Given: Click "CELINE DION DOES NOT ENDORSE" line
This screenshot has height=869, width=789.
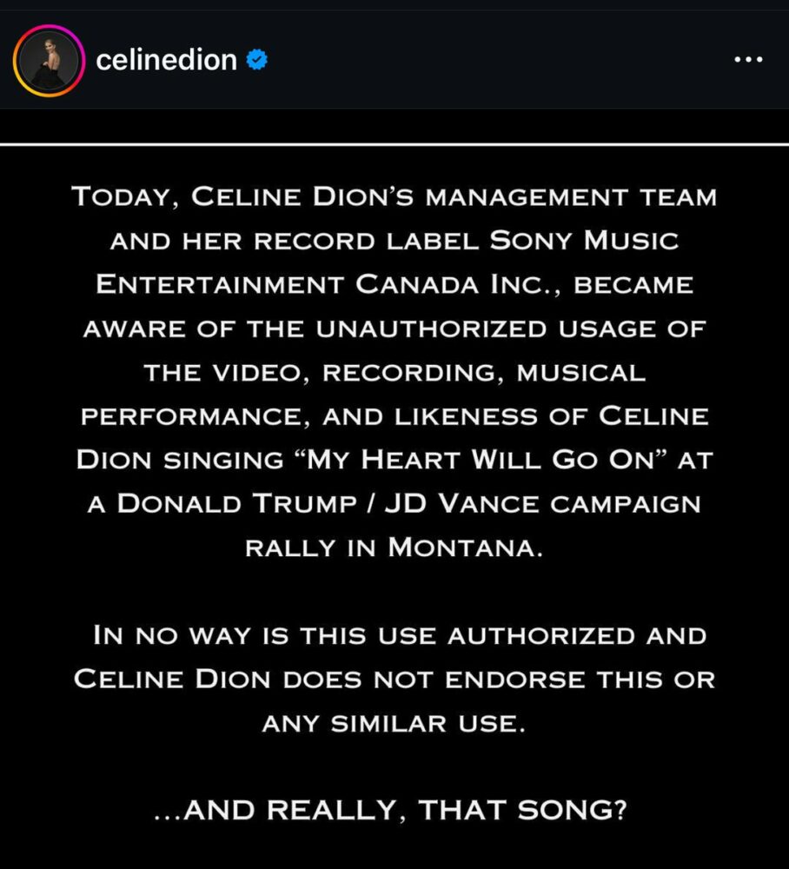Looking at the screenshot, I should pyautogui.click(x=394, y=679).
